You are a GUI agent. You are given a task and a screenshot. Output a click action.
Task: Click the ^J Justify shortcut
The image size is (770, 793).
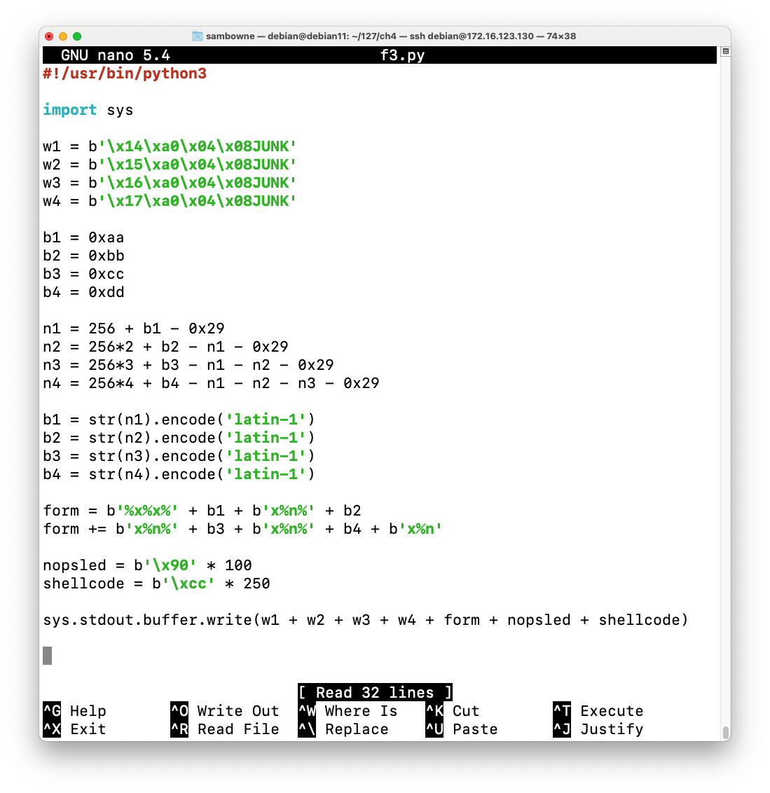point(598,729)
